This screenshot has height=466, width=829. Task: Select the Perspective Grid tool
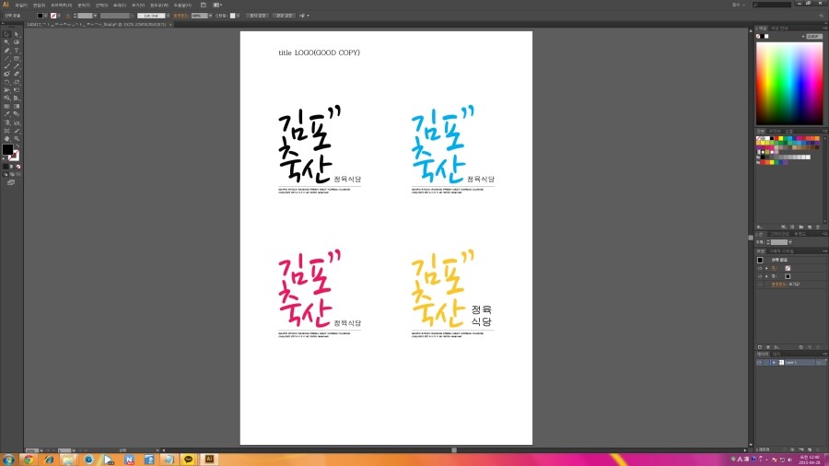[17, 98]
